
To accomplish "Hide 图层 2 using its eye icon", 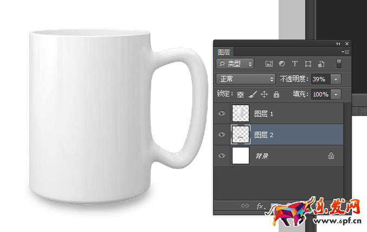I will point(222,134).
